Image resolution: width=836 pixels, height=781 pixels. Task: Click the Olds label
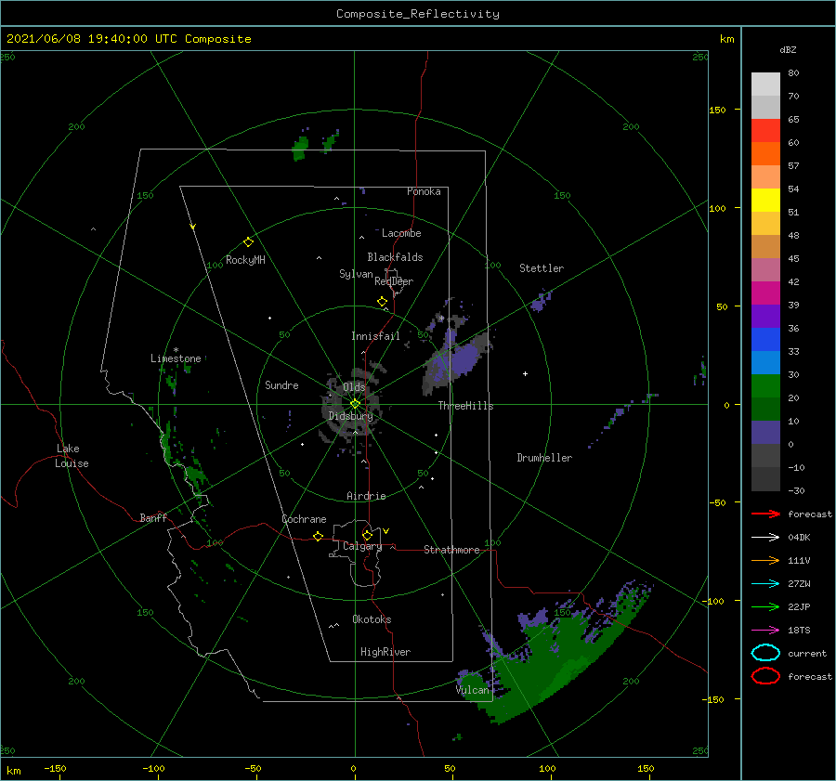tap(354, 386)
